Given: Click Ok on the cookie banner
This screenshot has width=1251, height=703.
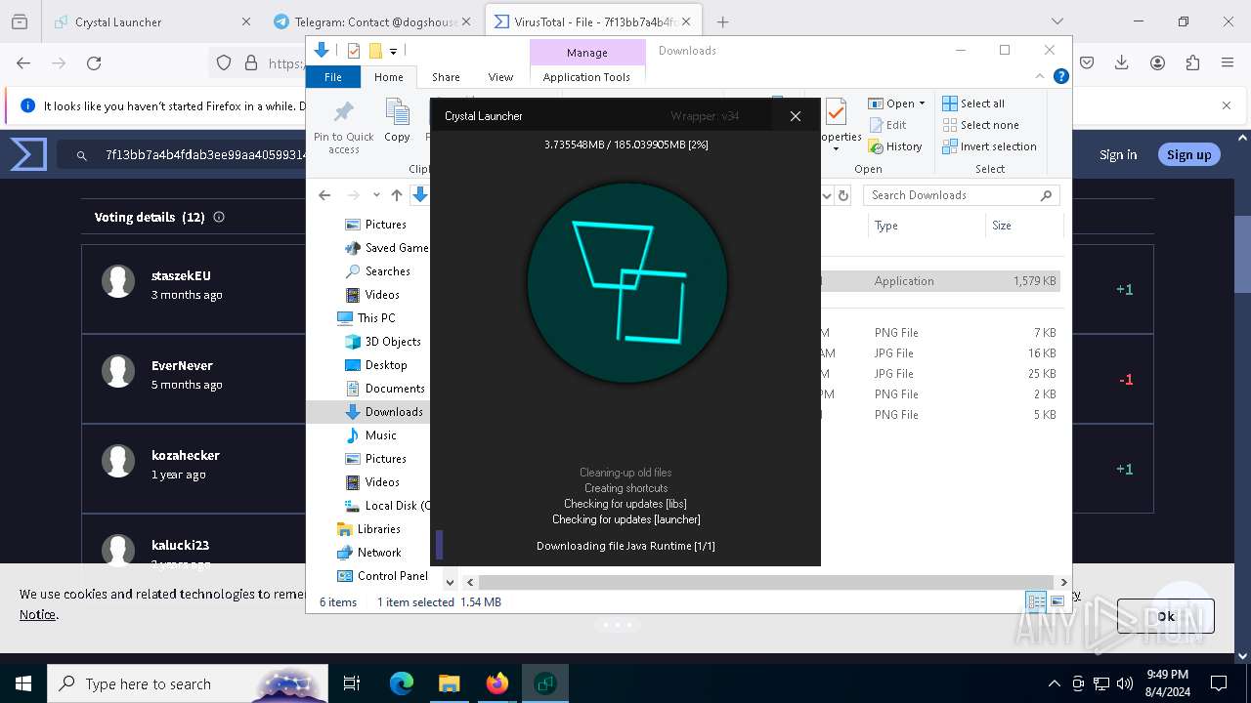Looking at the screenshot, I should coord(1165,616).
